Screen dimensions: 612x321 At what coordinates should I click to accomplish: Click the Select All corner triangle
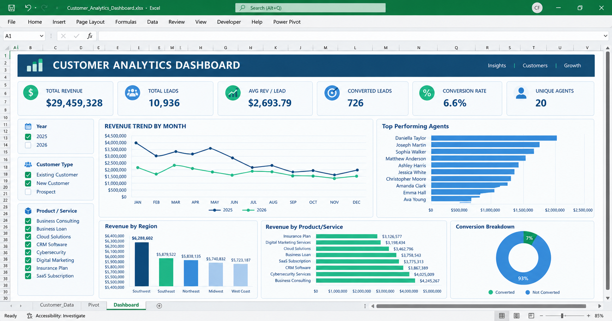pyautogui.click(x=7, y=48)
